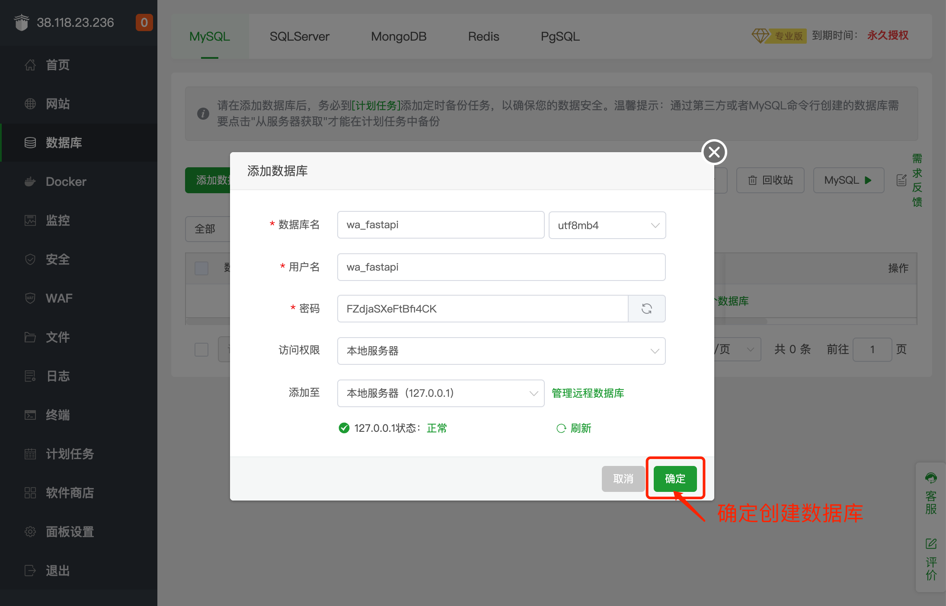
Task: Open the utf8mb4 charset dropdown
Action: click(x=607, y=225)
